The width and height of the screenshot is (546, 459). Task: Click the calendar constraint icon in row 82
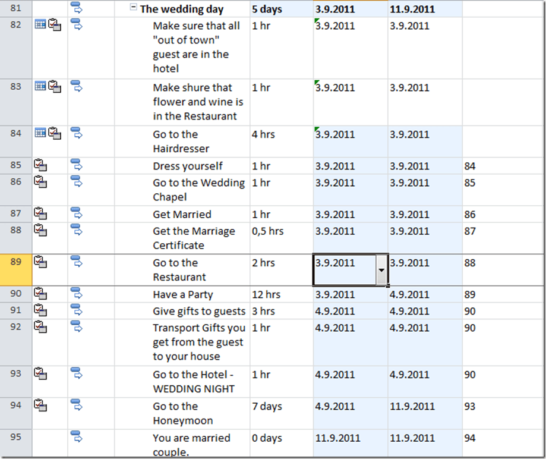(x=40, y=24)
